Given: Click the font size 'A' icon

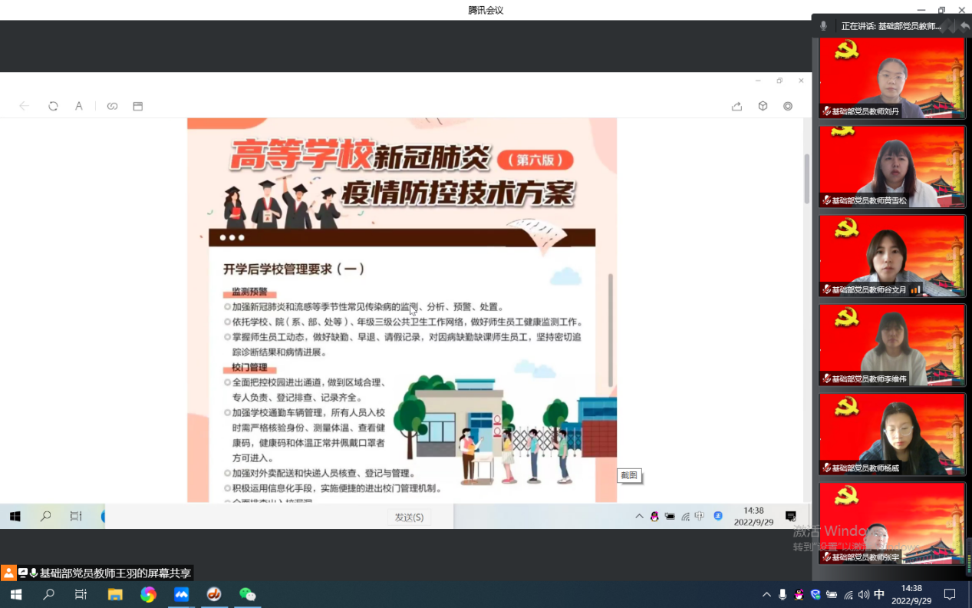Looking at the screenshot, I should pyautogui.click(x=78, y=107).
